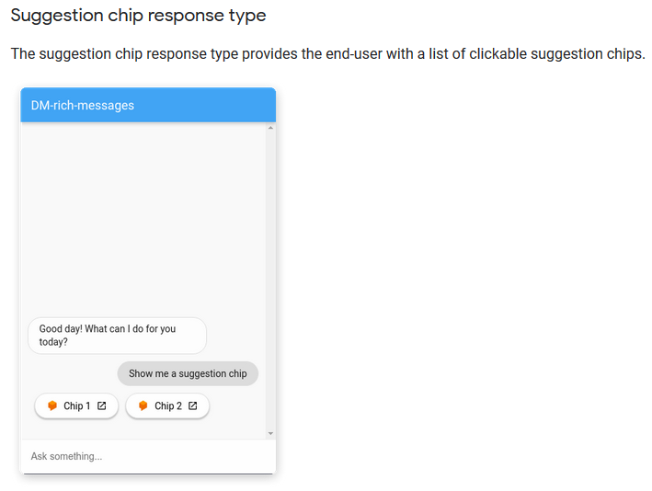Click the blank space right of Chip 2
The height and width of the screenshot is (491, 652).
click(237, 405)
